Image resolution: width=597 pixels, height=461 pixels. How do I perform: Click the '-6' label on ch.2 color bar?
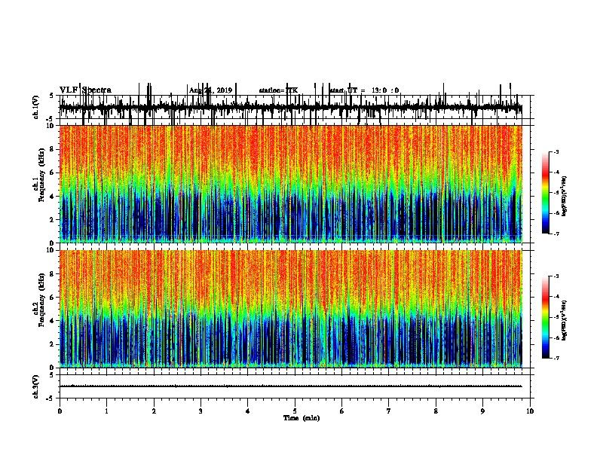click(x=556, y=337)
